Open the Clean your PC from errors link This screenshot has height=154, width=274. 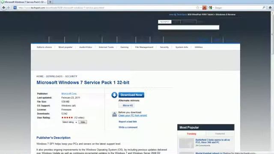point(133,115)
